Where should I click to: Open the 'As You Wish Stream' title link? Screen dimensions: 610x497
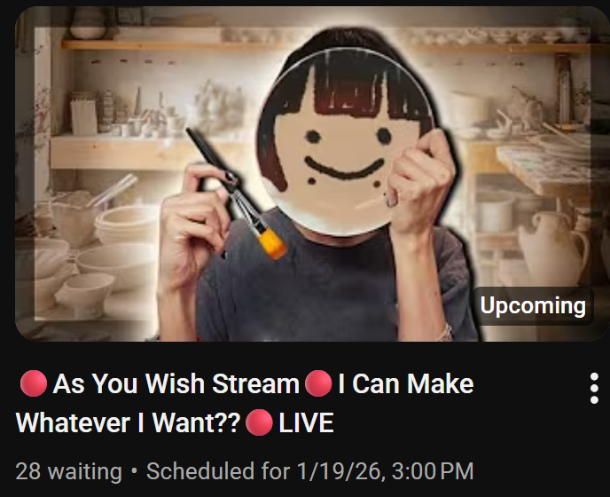176,383
